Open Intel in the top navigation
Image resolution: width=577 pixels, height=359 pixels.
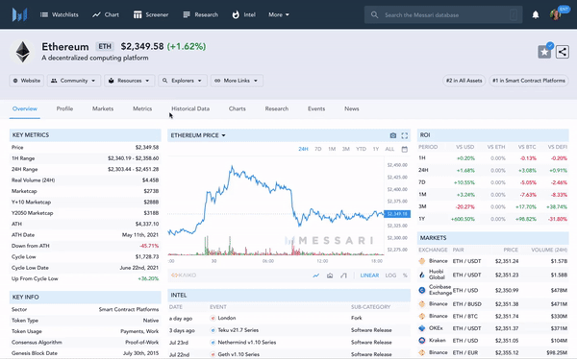(x=243, y=14)
